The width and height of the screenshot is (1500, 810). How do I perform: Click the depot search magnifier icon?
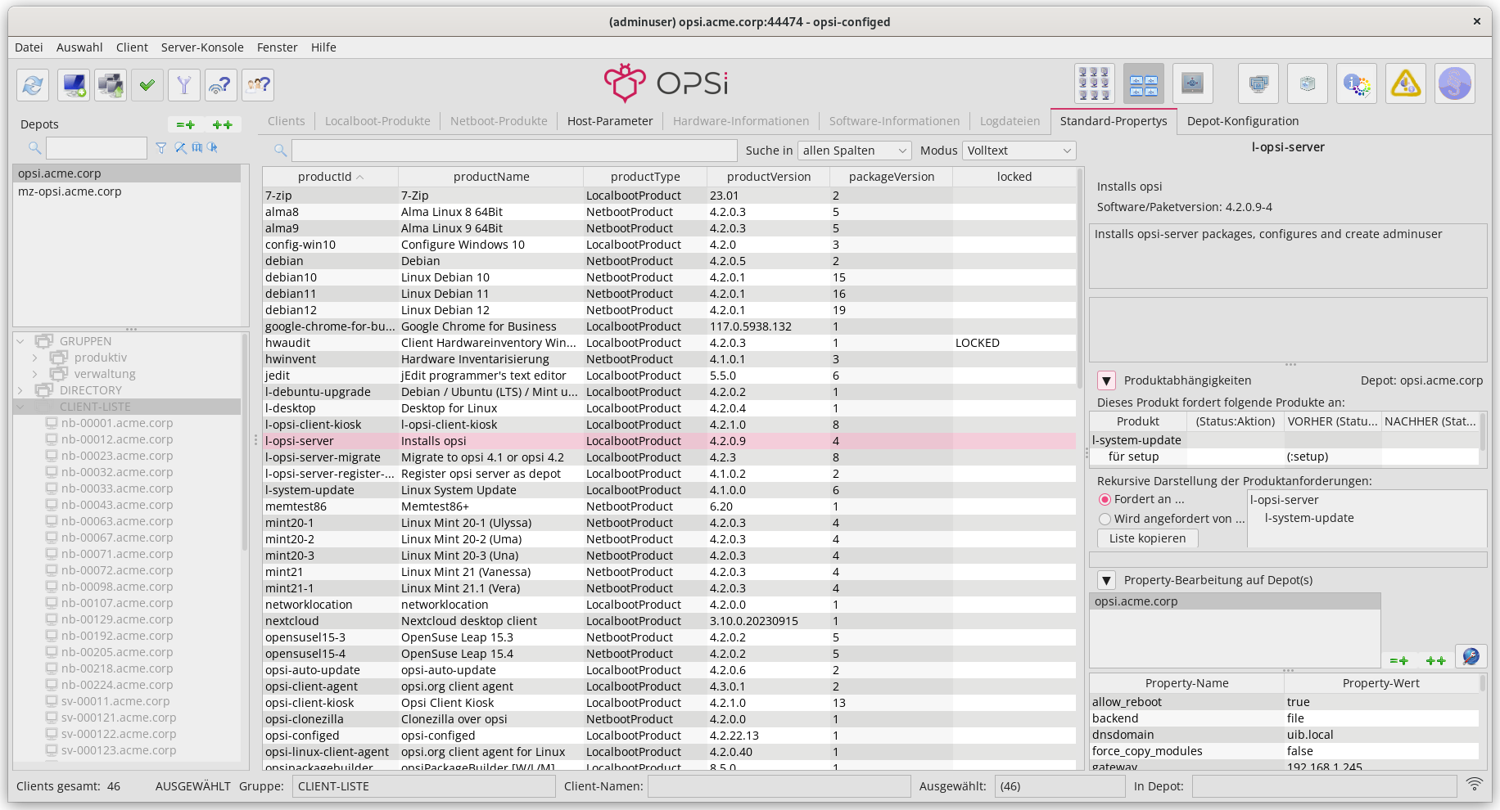(x=34, y=147)
